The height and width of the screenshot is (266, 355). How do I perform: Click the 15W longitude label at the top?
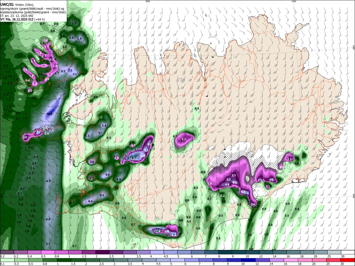coord(294,1)
